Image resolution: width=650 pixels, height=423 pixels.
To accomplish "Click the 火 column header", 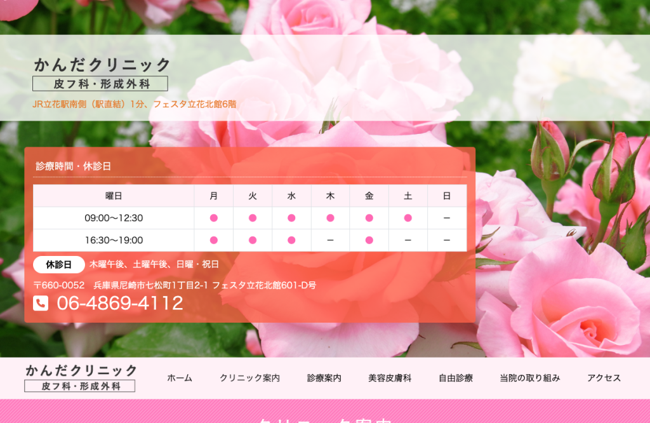I will (x=253, y=196).
